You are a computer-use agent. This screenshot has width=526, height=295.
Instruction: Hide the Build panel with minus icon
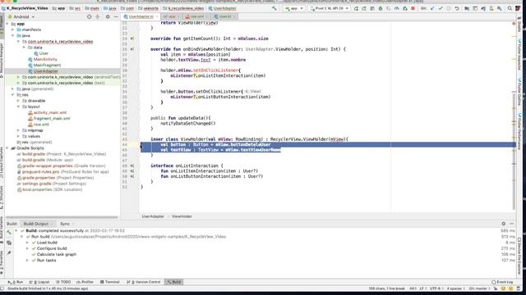[511, 224]
